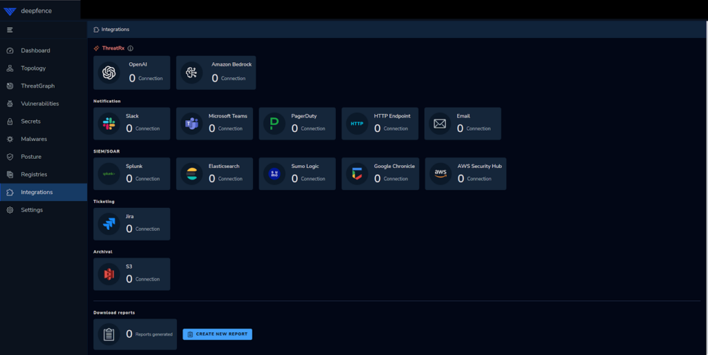Open the Slack integration title
Screen dimensions: 708x355
[132, 116]
